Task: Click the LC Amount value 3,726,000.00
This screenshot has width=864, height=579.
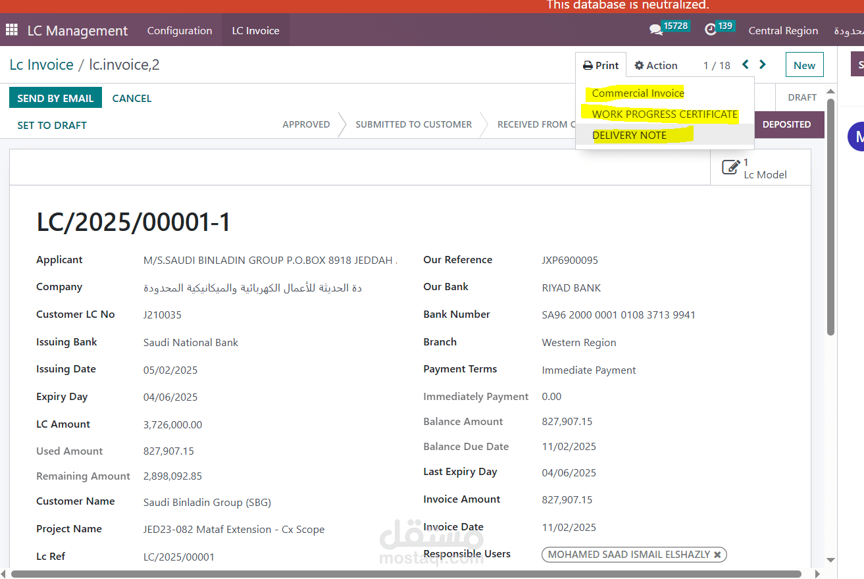Action: [172, 424]
